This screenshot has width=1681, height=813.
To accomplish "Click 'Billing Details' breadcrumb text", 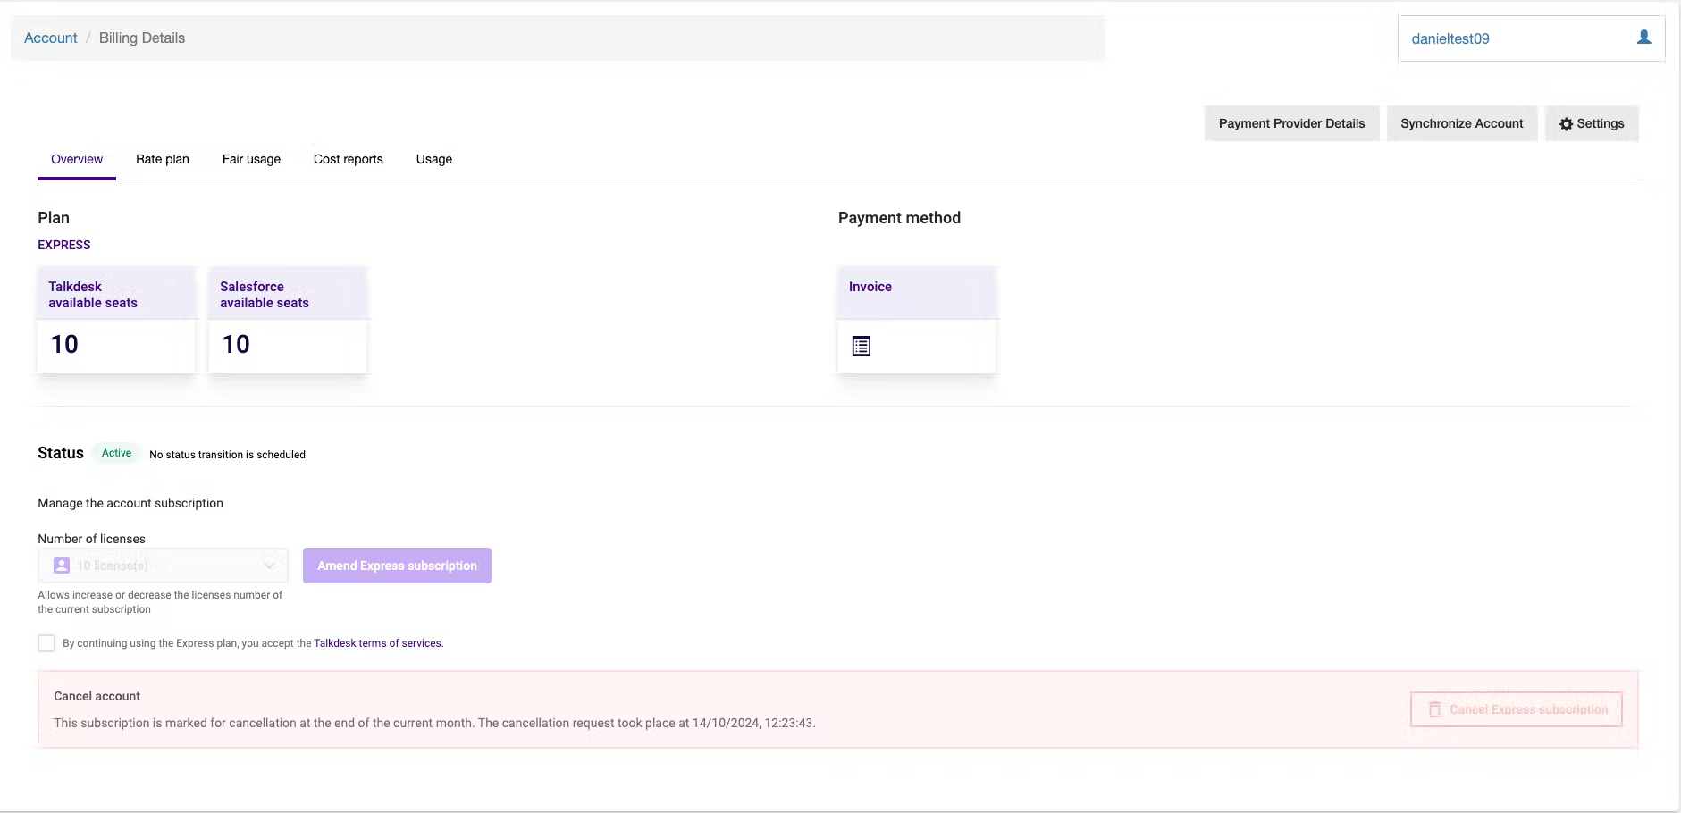I will tap(142, 38).
